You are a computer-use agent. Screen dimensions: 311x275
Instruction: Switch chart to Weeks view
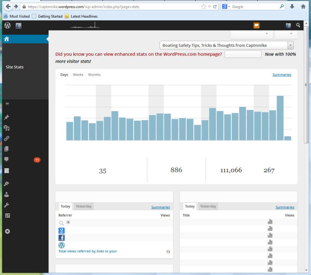[78, 75]
